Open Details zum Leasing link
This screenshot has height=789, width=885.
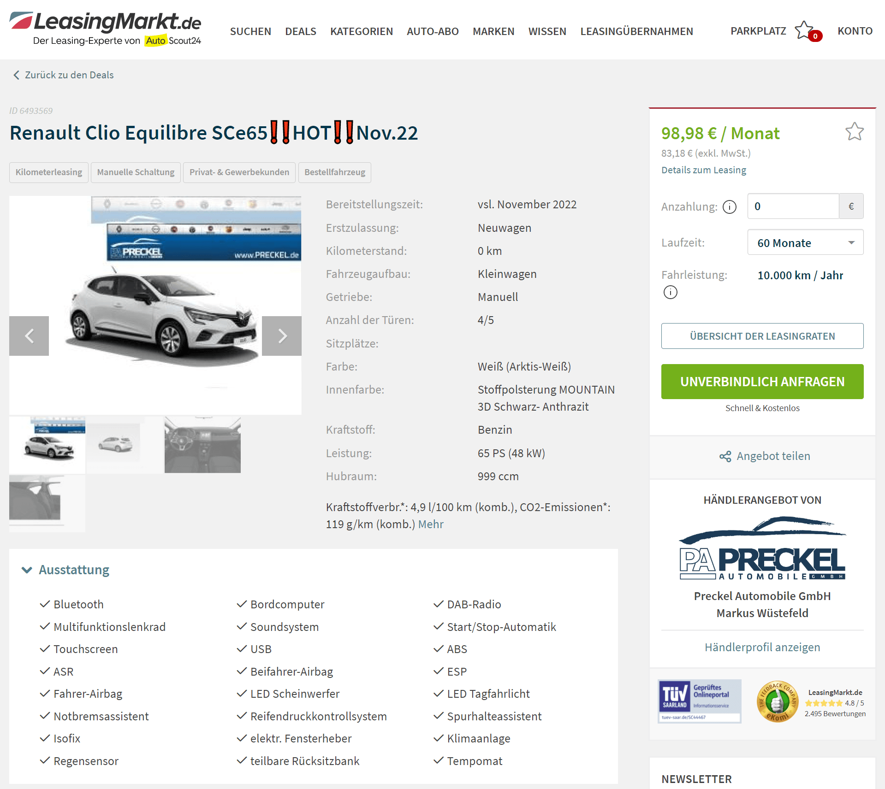[x=704, y=170]
